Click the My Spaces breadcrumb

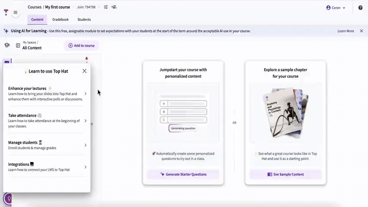(29, 42)
